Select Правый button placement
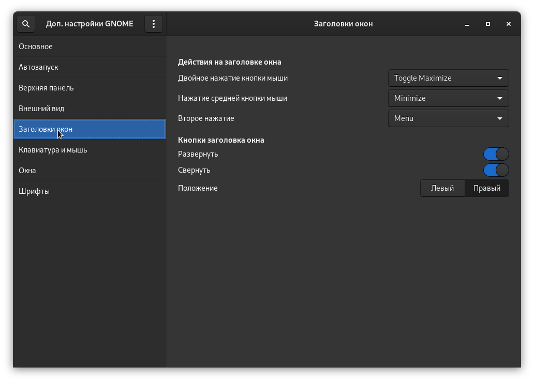This screenshot has height=382, width=534. pyautogui.click(x=486, y=188)
